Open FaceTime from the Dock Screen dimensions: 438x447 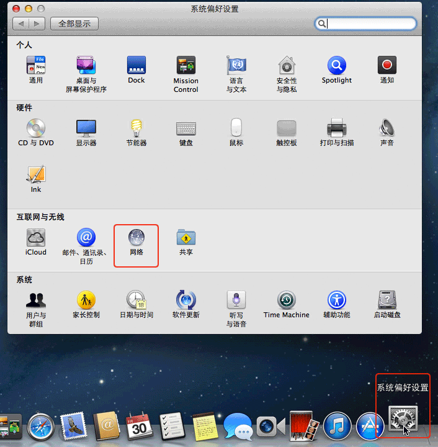[271, 427]
